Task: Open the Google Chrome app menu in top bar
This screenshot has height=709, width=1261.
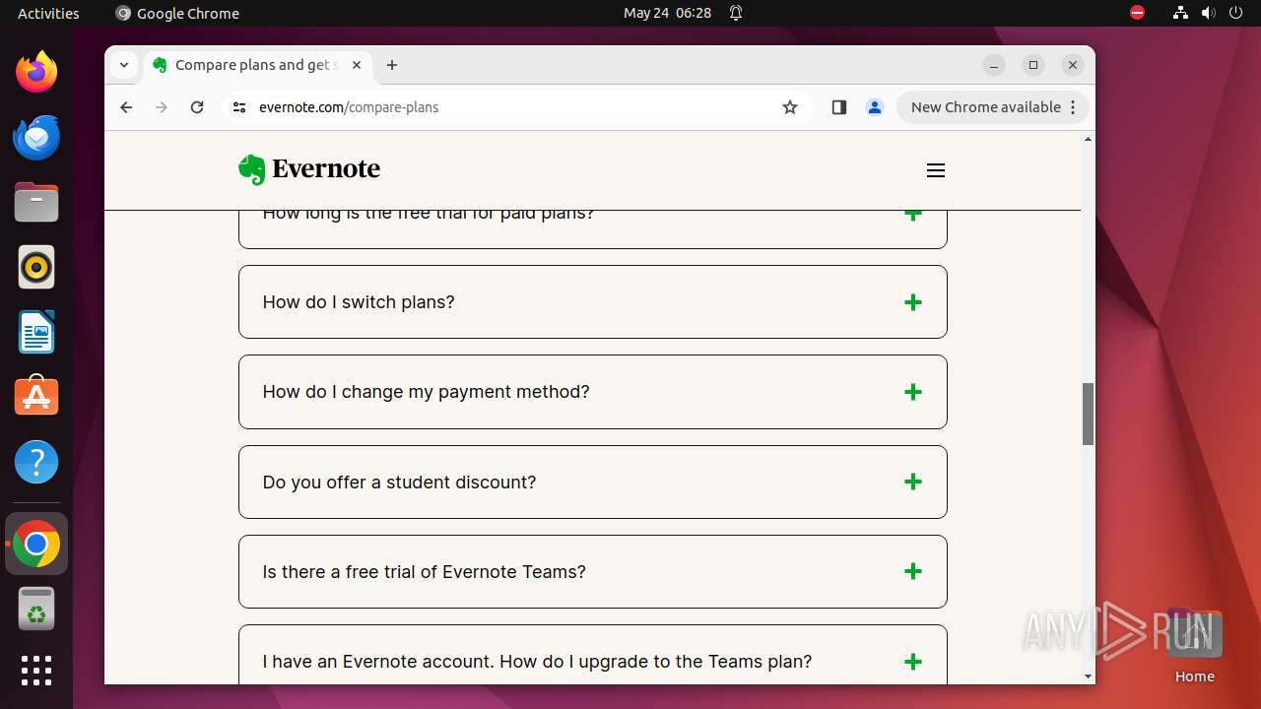Action: pos(177,13)
